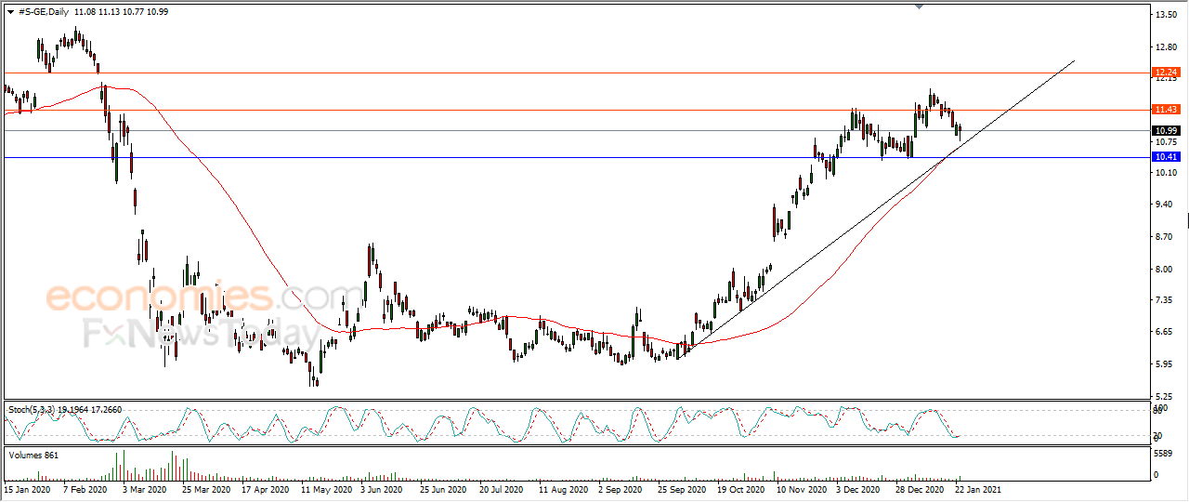Click the chart shift triangle marker at top

tap(920, 7)
